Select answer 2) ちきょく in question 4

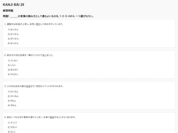(x=13, y=127)
